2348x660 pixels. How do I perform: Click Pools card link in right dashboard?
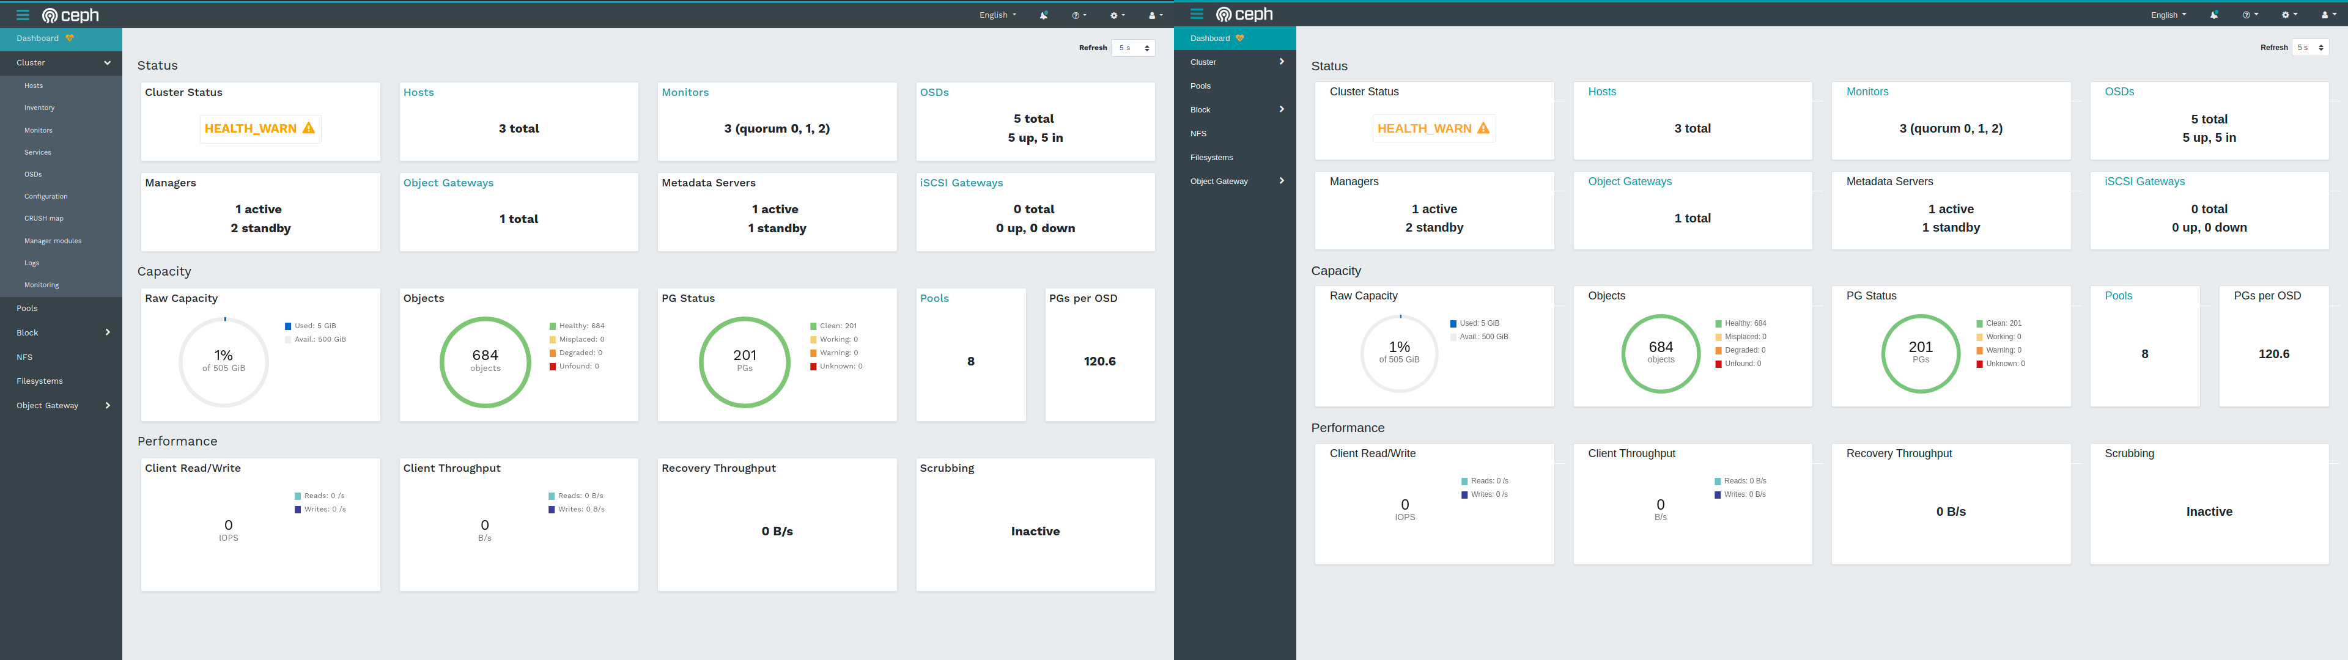[x=2118, y=295]
